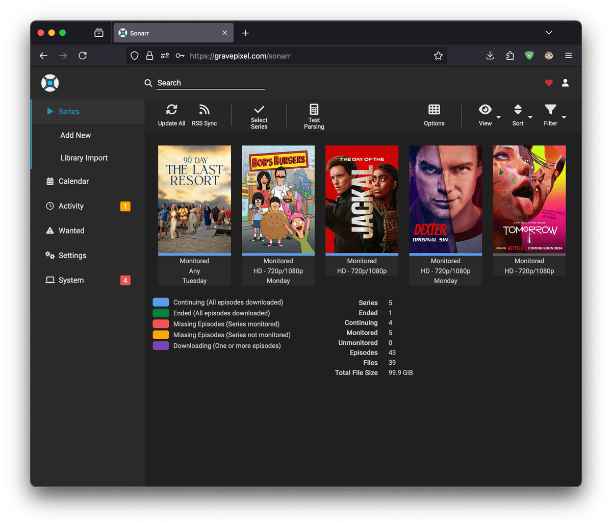Click the avatar extension icon in the browser toolbar

549,56
